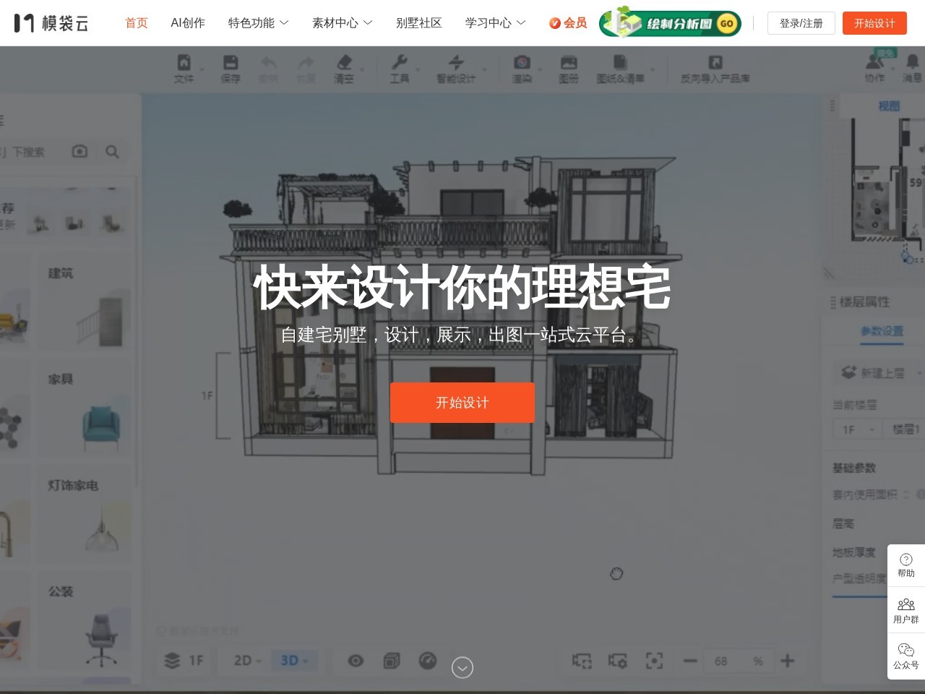Switch view to 2D mode

pos(241,660)
